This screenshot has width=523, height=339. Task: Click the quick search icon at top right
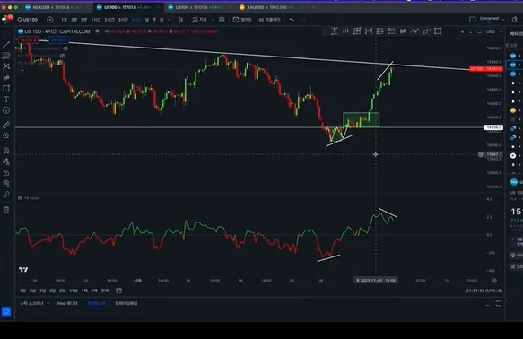tap(515, 20)
